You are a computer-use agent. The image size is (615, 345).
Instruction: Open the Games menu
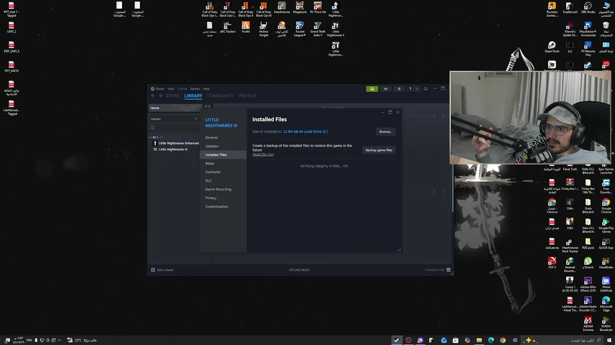pos(195,89)
